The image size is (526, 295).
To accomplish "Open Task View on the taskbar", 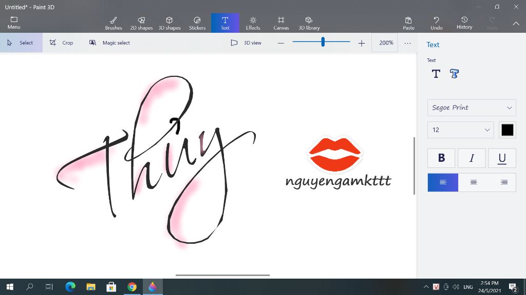I will pos(49,287).
